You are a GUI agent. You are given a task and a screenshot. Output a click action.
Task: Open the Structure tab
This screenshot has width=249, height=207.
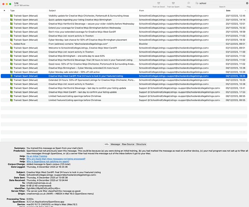141,144
